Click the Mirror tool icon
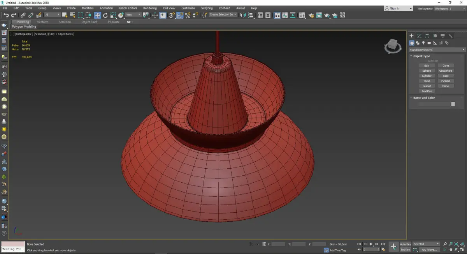Viewport: 467px width, 254px height. [243, 15]
